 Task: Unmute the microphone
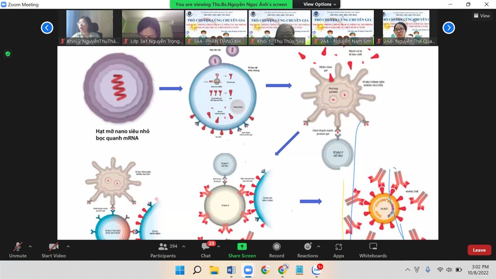[18, 250]
